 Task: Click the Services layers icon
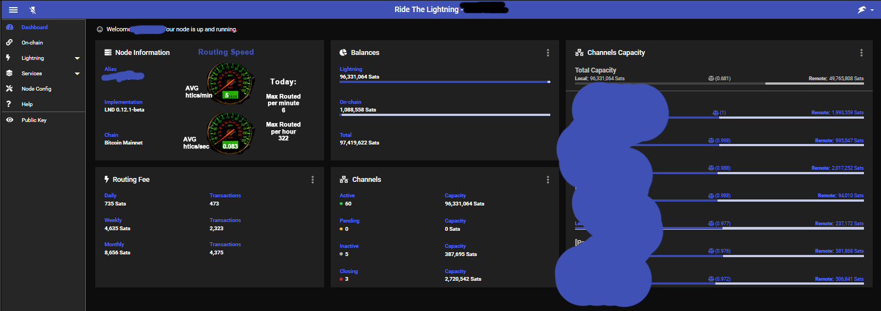tap(9, 73)
